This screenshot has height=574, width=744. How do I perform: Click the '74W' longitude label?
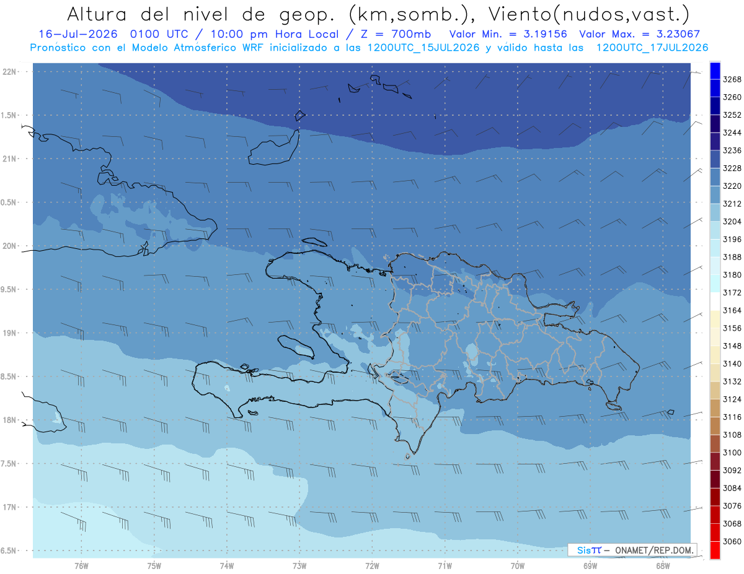point(227,565)
